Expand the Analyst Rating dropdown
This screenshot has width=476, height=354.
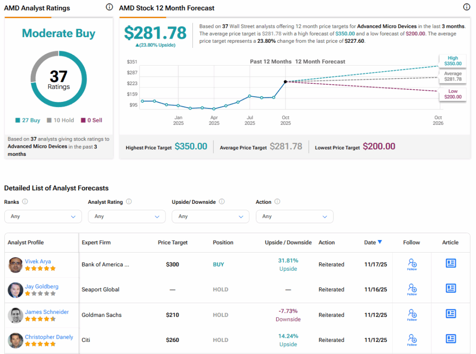(x=126, y=216)
